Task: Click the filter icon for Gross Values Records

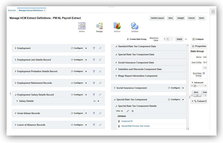Action: pyautogui.click(x=94, y=113)
